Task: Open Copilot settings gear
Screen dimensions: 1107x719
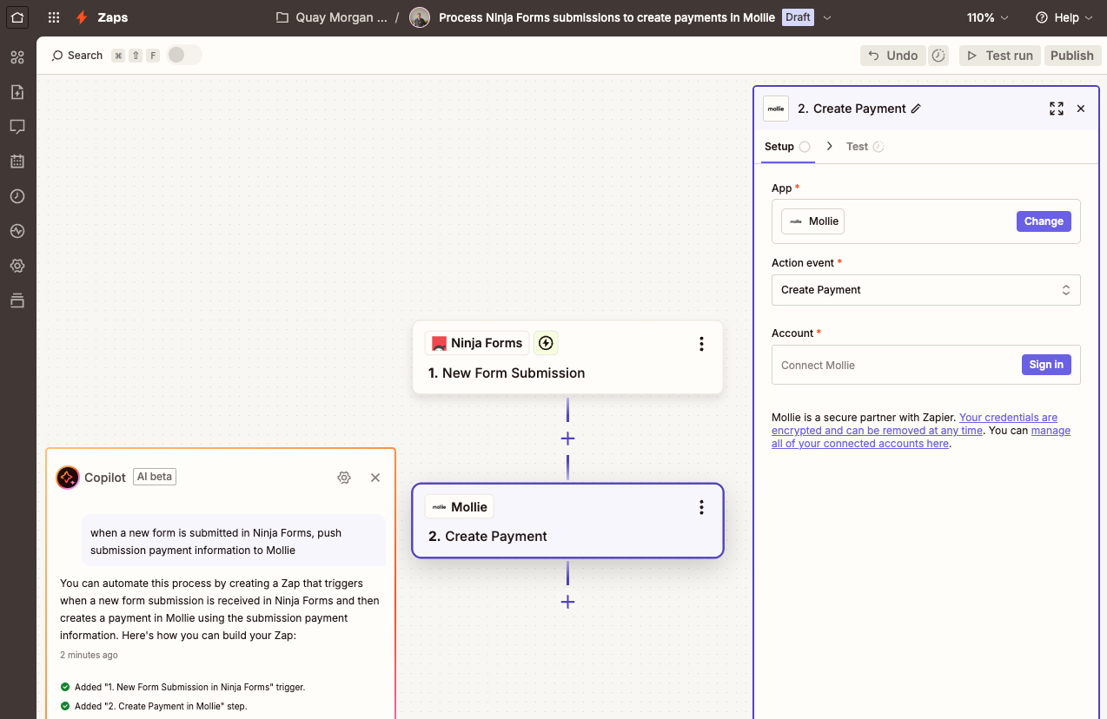Action: 344,478
